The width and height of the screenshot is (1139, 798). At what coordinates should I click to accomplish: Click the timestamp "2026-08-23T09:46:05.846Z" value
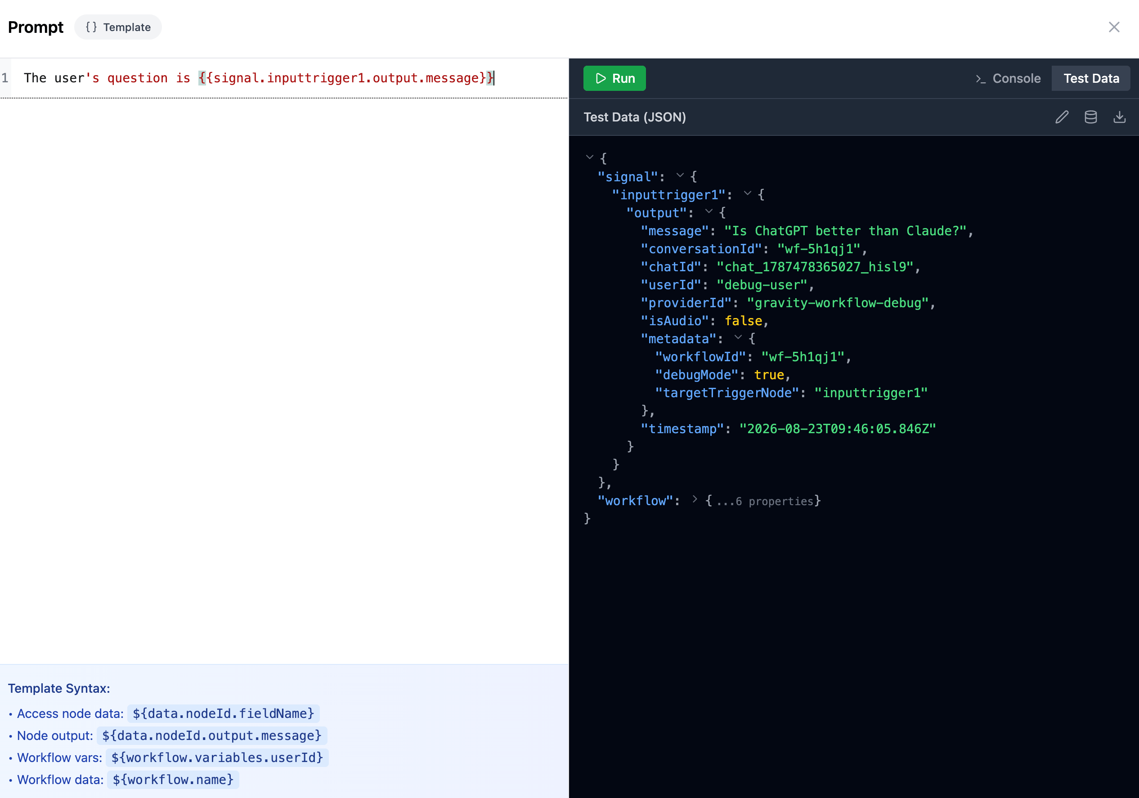(838, 429)
